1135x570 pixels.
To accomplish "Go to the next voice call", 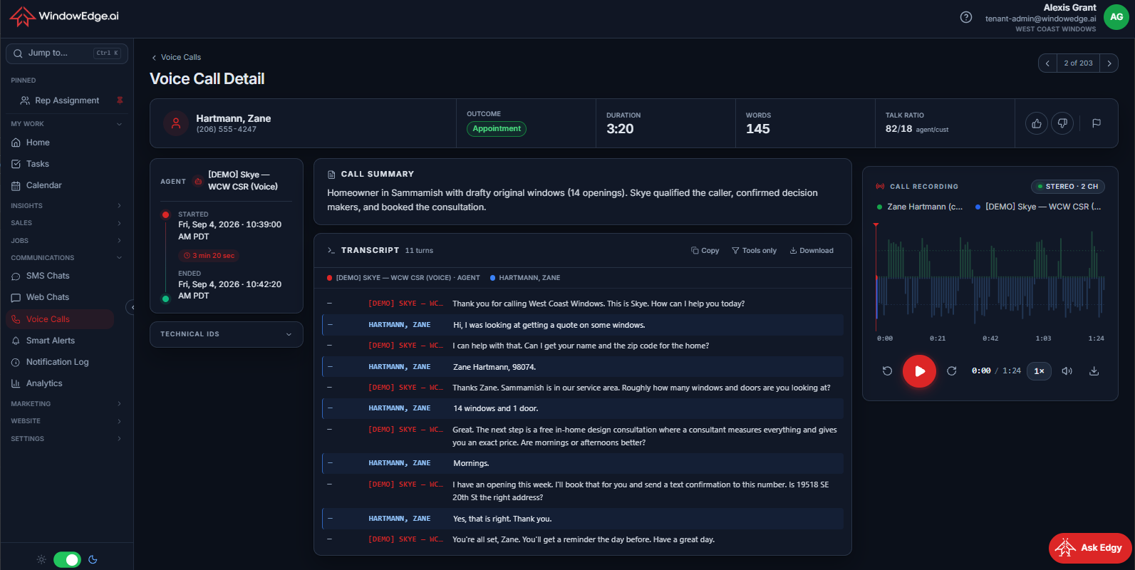I will (1109, 63).
